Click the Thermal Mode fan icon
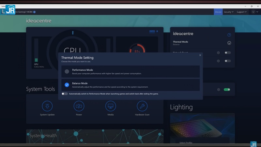261x147 pixels. coord(229,43)
